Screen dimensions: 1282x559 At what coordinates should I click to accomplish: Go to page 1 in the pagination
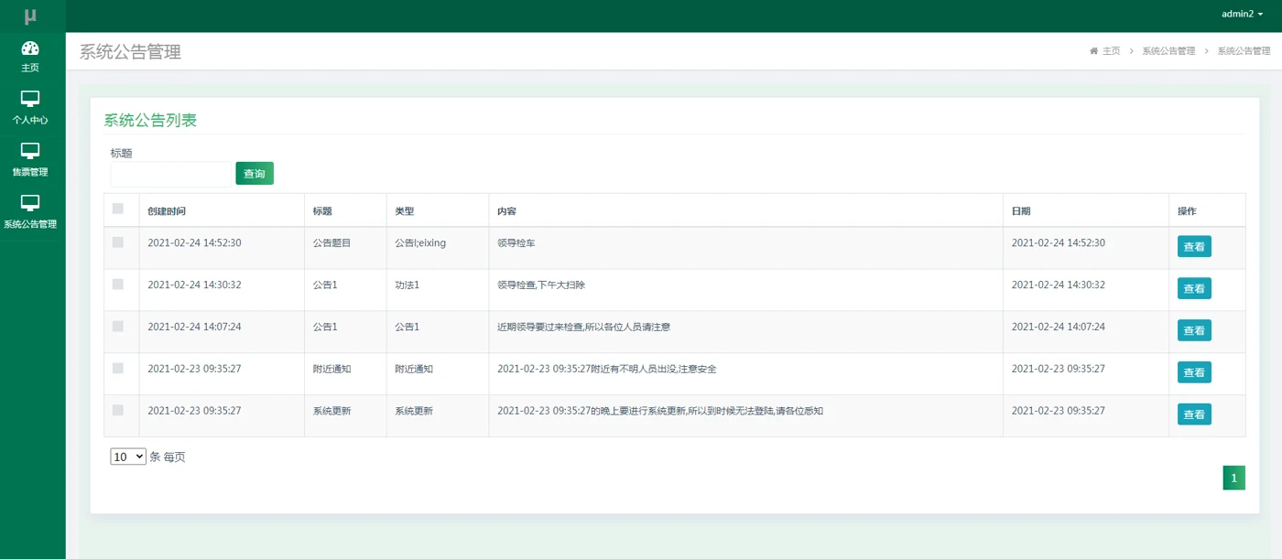pyautogui.click(x=1234, y=478)
